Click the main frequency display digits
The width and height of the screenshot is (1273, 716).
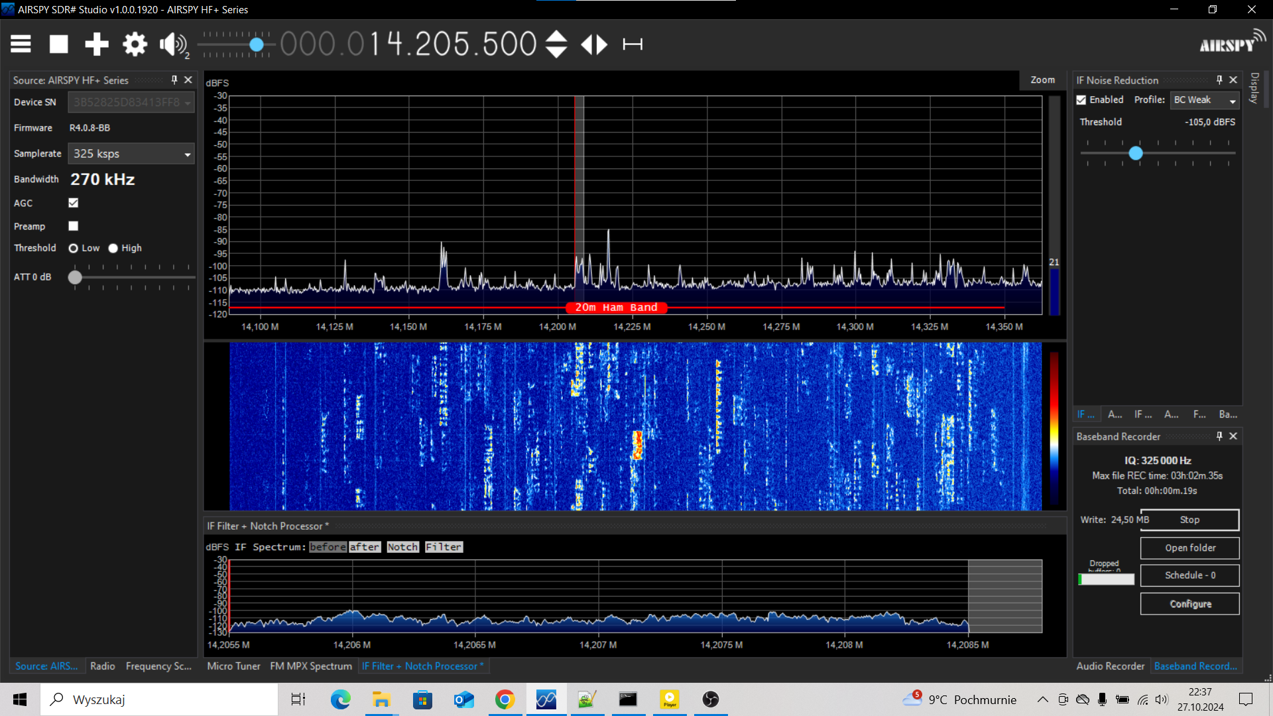coord(408,44)
